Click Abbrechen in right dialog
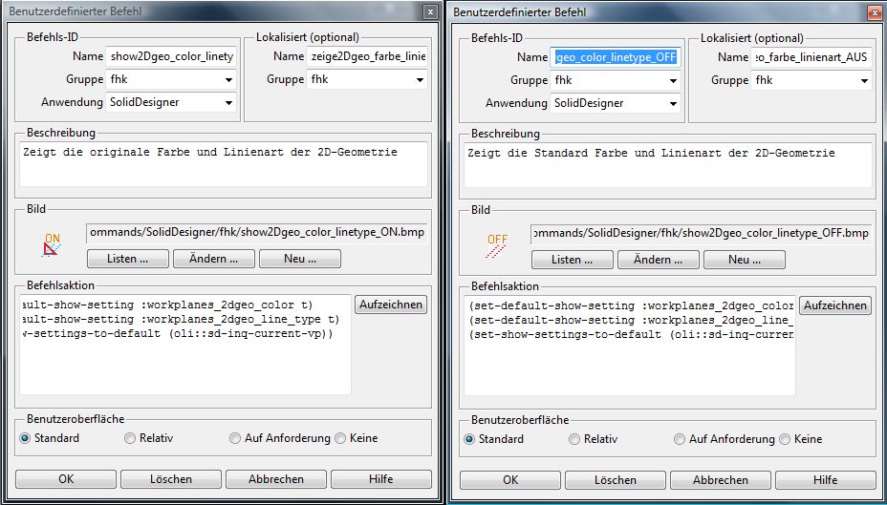Viewport: 887px width, 505px height. 721,480
